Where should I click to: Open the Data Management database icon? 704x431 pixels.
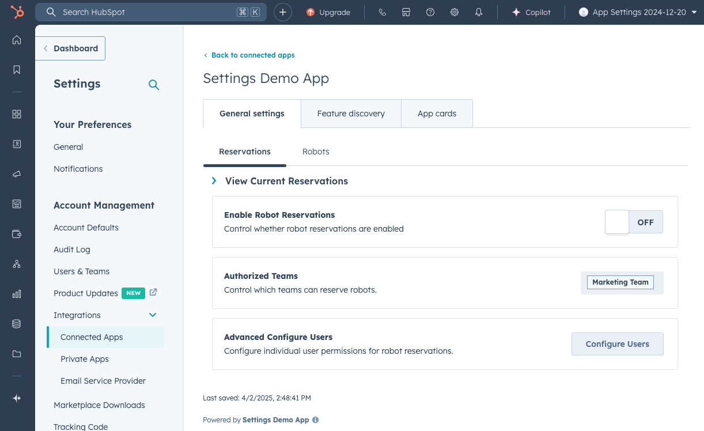tap(17, 324)
